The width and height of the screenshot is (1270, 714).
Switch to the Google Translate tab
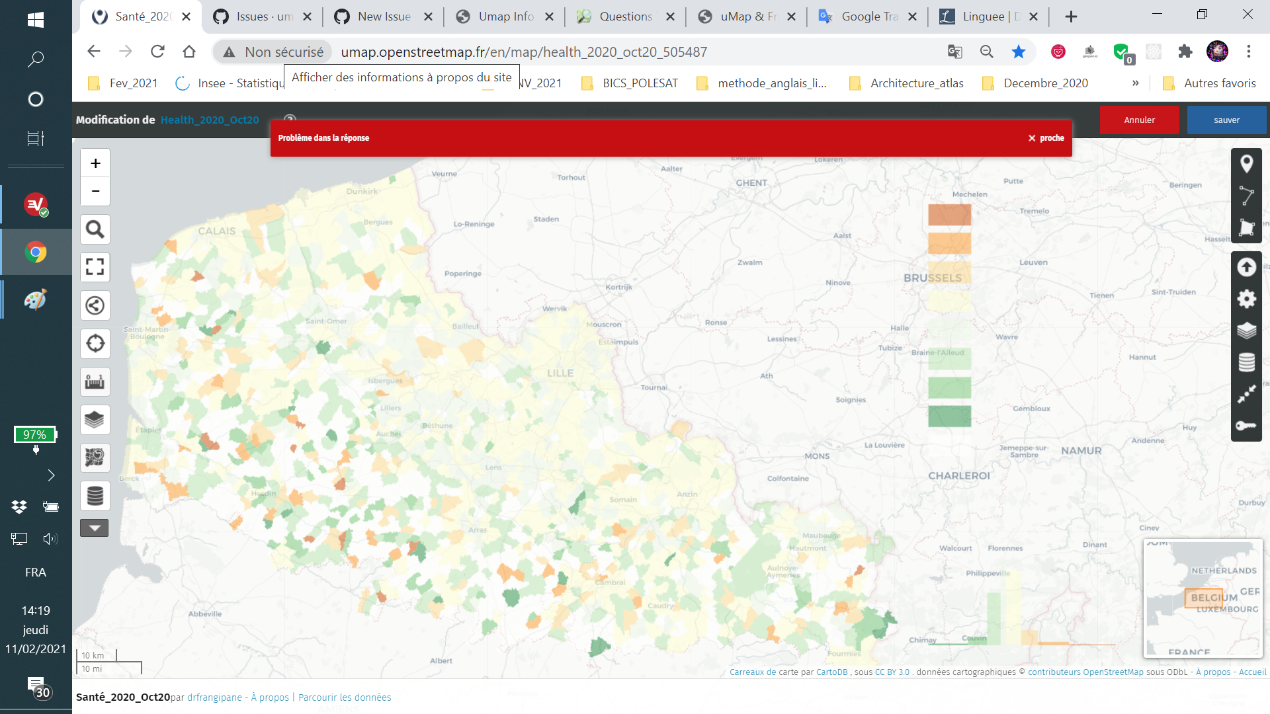pyautogui.click(x=868, y=17)
